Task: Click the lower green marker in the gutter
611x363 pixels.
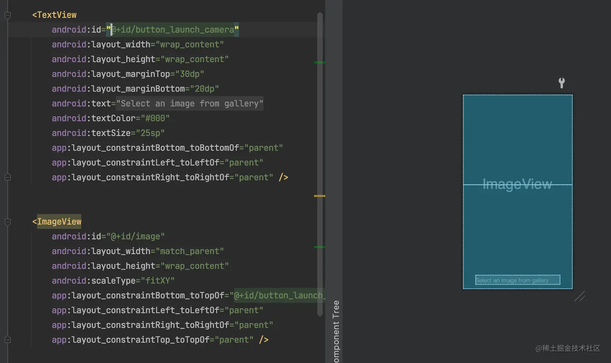Action: tap(320, 247)
